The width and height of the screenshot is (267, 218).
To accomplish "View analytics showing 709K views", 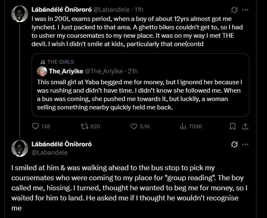I will [183, 126].
